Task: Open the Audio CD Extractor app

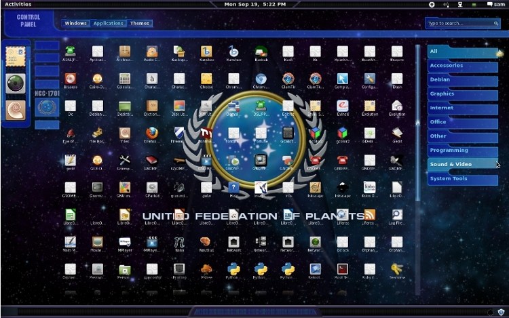Action: (152, 52)
